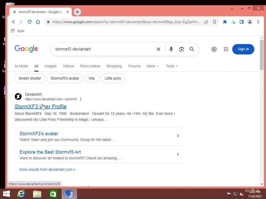Open the network tray icon
The height and width of the screenshot is (199, 266).
click(x=235, y=194)
